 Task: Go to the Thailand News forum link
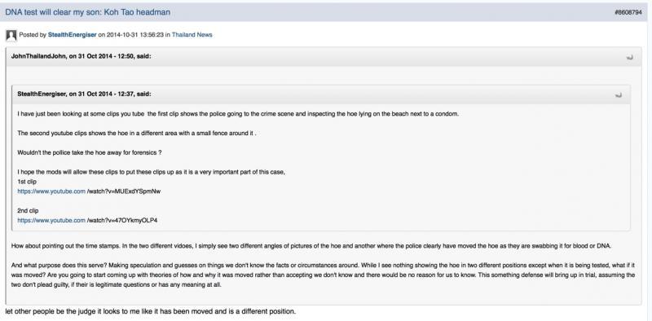(192, 35)
